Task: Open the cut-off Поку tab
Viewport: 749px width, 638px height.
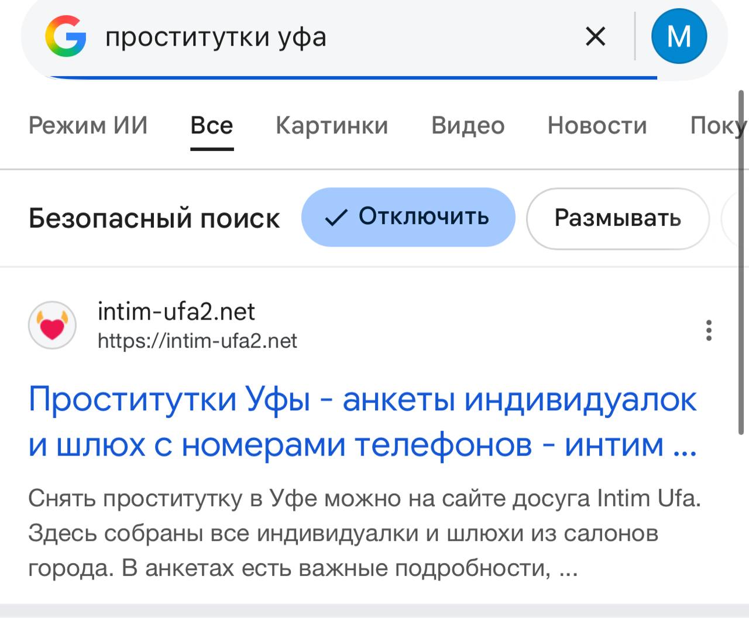Action: coord(717,125)
